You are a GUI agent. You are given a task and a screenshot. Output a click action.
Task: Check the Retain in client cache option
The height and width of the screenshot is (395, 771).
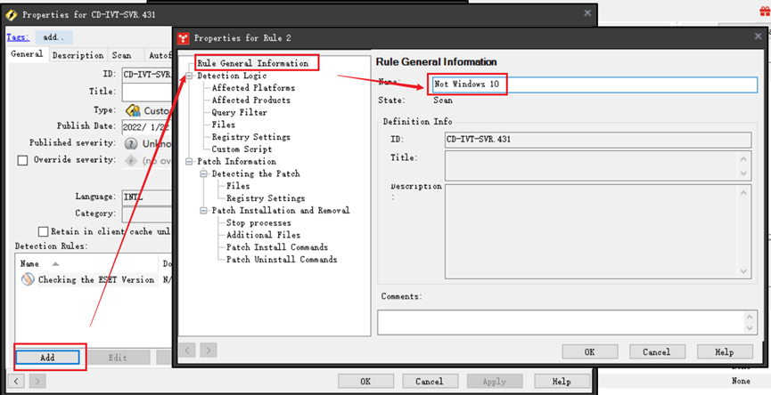[42, 230]
